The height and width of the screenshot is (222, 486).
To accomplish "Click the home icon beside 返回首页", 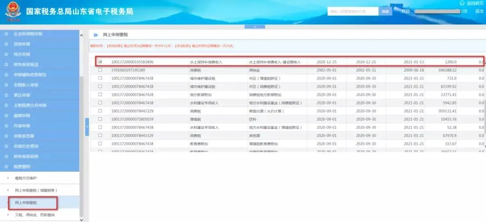I will [462, 3].
